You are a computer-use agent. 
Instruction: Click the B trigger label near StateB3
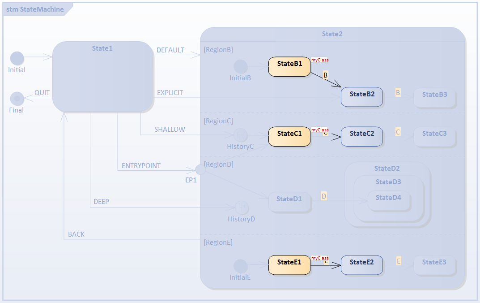coord(397,93)
